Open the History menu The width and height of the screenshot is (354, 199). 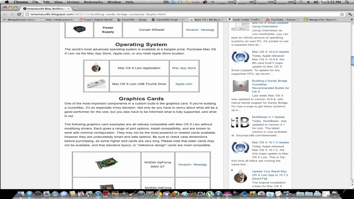(73, 2)
